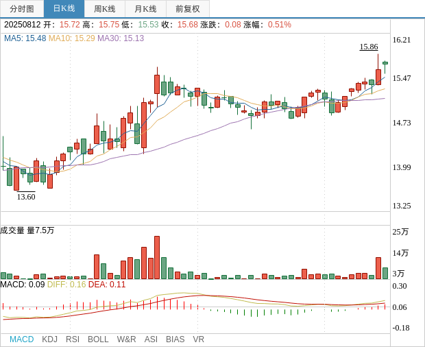This screenshot has width=425, height=347.
Task: Click the MA10 legend label
Action: (x=71, y=38)
